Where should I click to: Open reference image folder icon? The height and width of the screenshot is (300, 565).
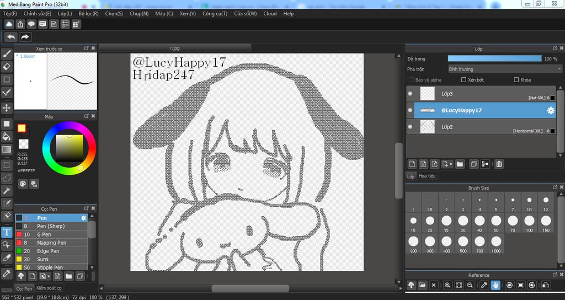[422, 285]
